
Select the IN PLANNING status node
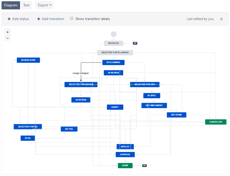113,62
